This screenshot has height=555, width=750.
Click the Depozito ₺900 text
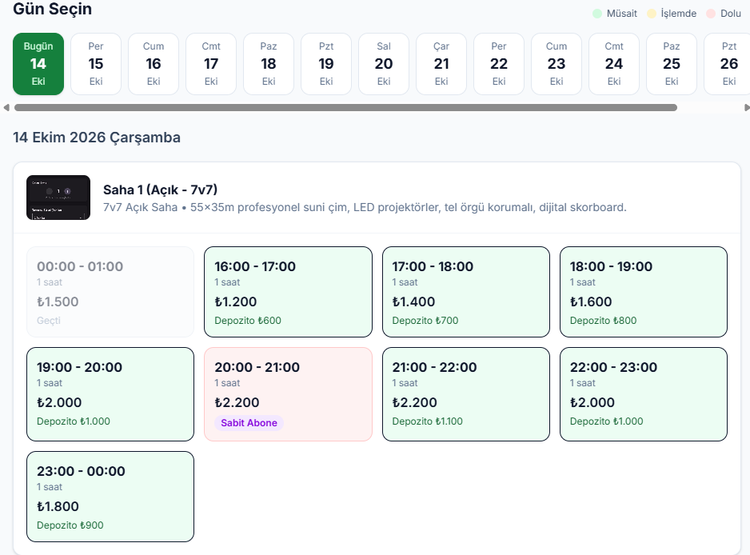pyautogui.click(x=70, y=525)
